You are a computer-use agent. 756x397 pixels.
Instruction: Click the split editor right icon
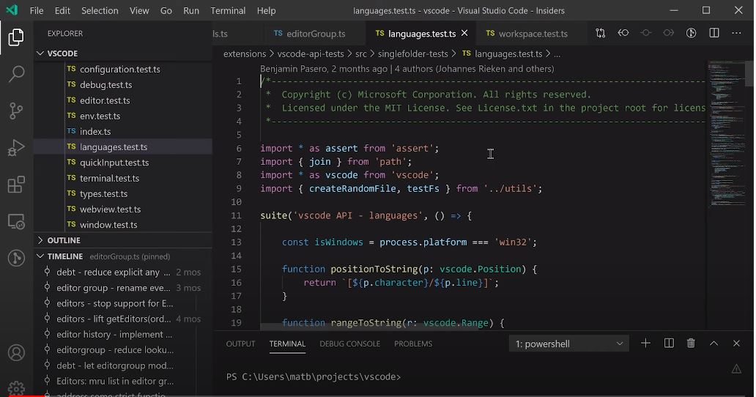(714, 33)
